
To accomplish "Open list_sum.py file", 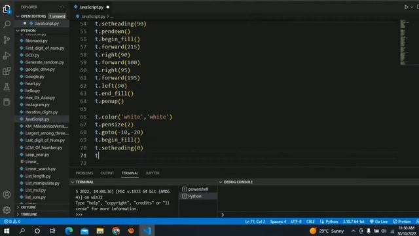I will (x=35, y=197).
